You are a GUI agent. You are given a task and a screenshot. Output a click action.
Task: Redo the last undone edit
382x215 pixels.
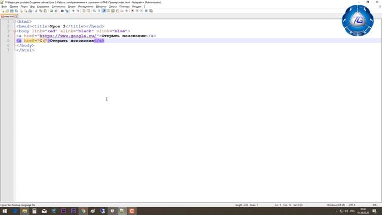(x=56, y=11)
